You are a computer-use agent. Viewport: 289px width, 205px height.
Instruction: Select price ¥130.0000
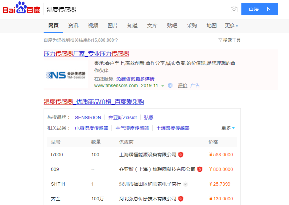tap(221, 199)
